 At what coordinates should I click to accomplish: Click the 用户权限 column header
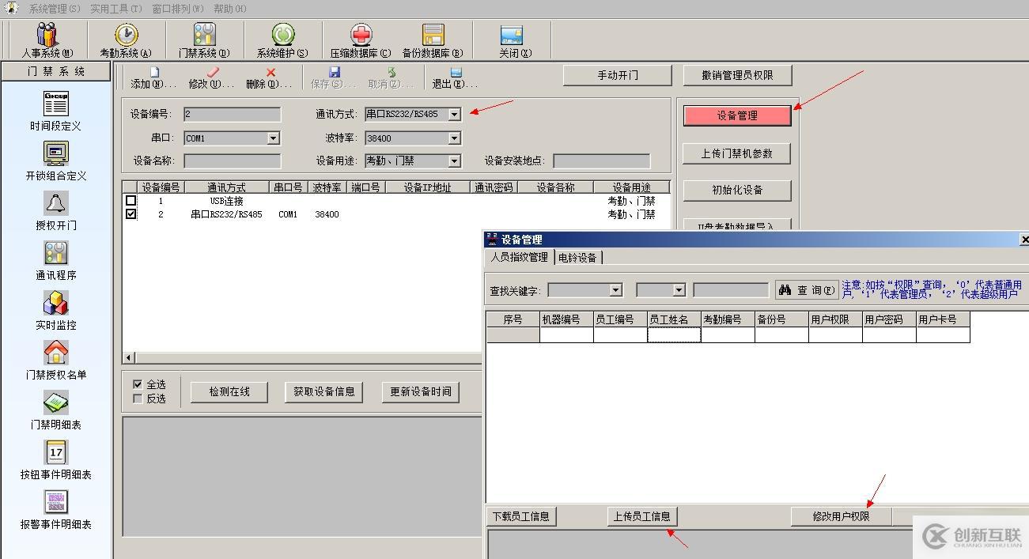click(x=835, y=319)
